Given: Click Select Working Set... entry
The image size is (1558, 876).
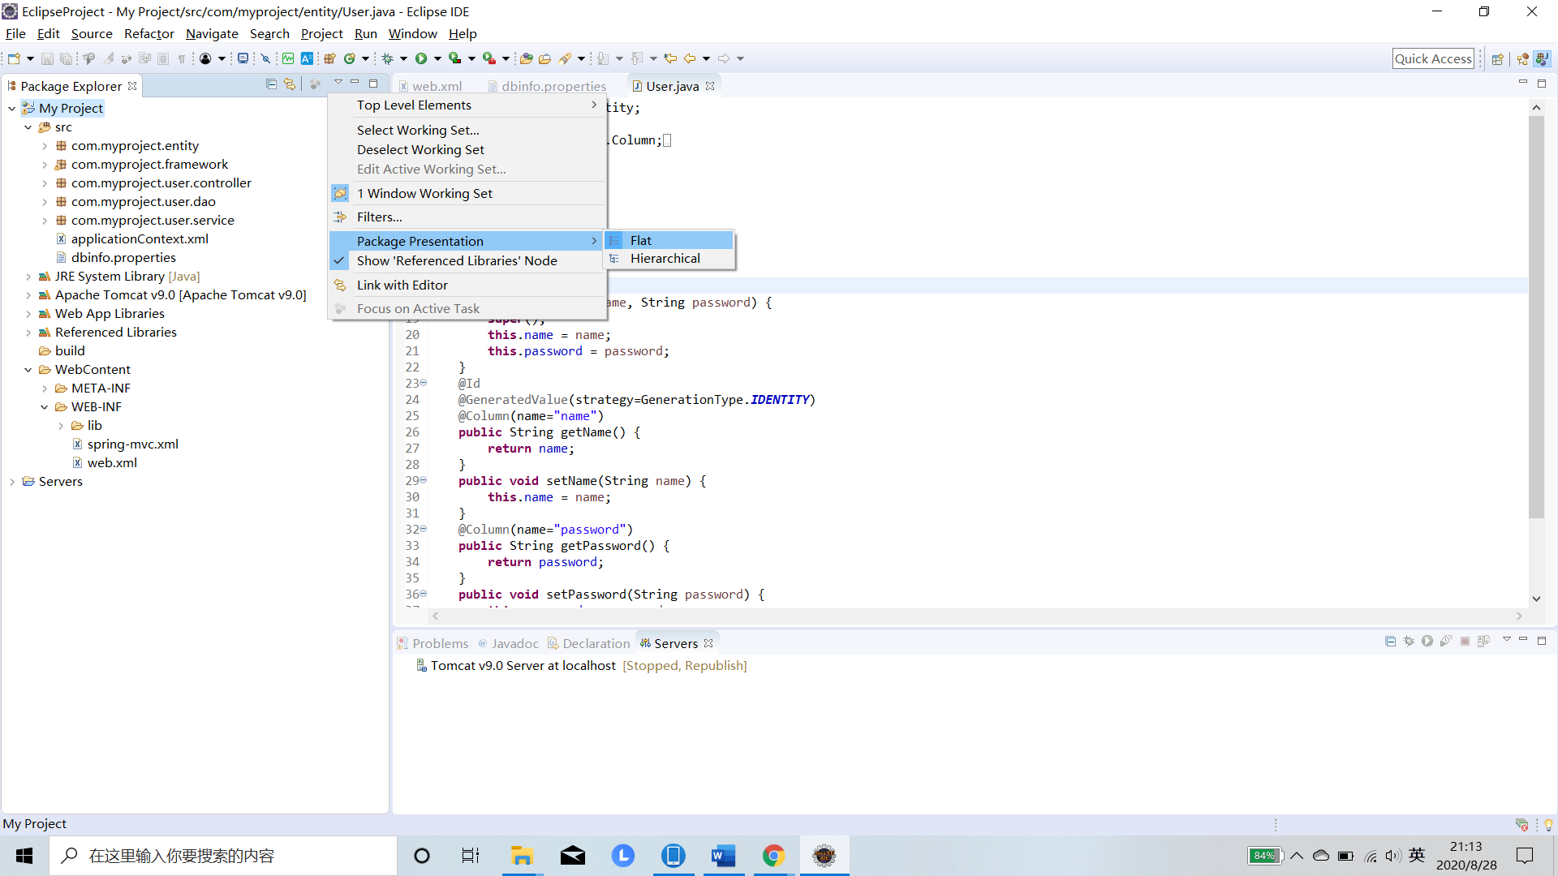Looking at the screenshot, I should pyautogui.click(x=417, y=130).
